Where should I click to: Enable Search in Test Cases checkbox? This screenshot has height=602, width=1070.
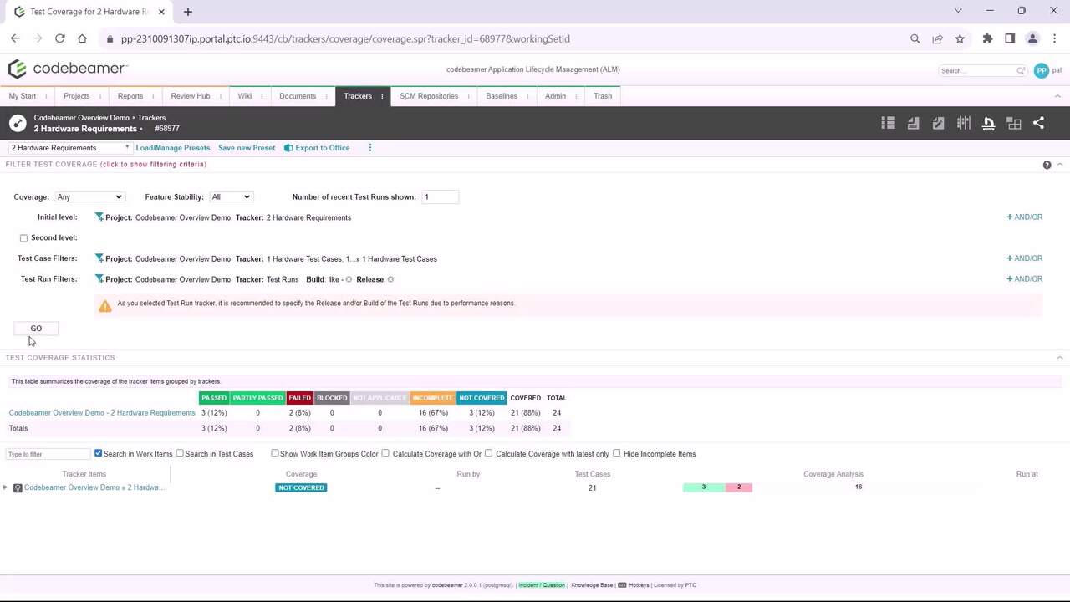(x=180, y=453)
